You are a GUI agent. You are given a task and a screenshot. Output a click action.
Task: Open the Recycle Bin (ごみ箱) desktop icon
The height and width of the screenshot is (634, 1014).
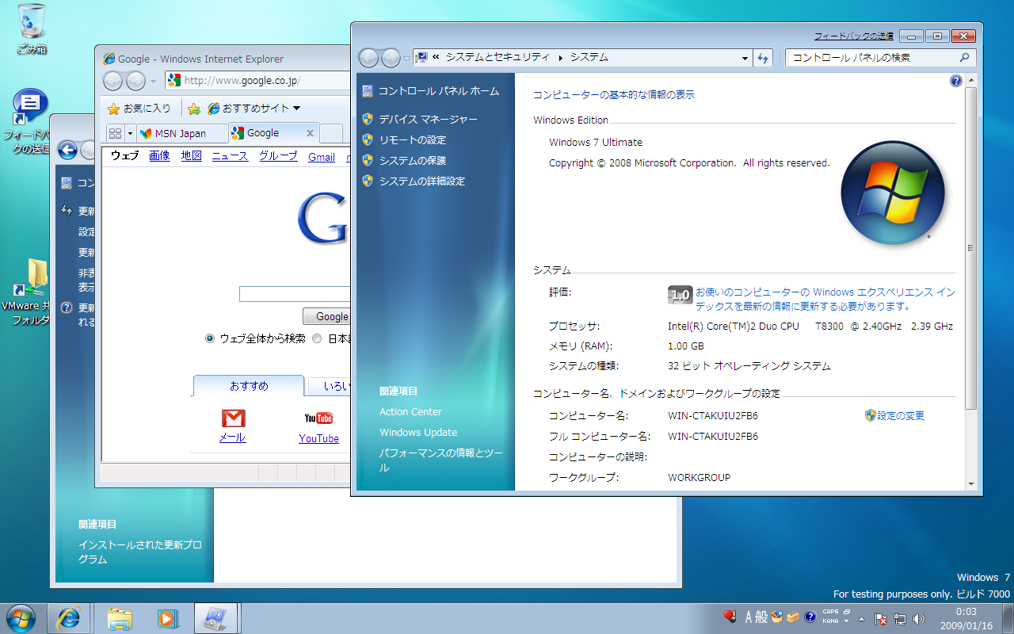(31, 29)
